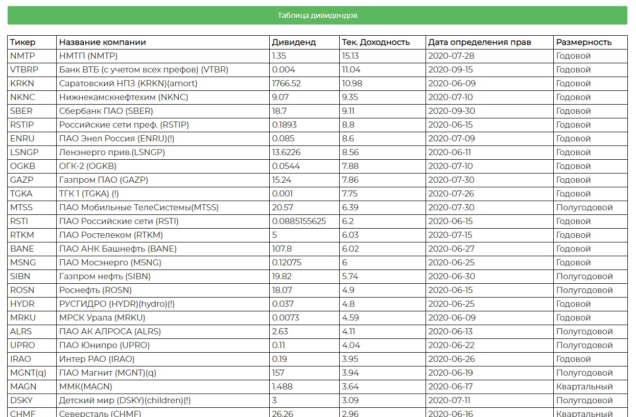Click Полугодовой in the DSKY row
The height and width of the screenshot is (417, 636).
point(584,401)
